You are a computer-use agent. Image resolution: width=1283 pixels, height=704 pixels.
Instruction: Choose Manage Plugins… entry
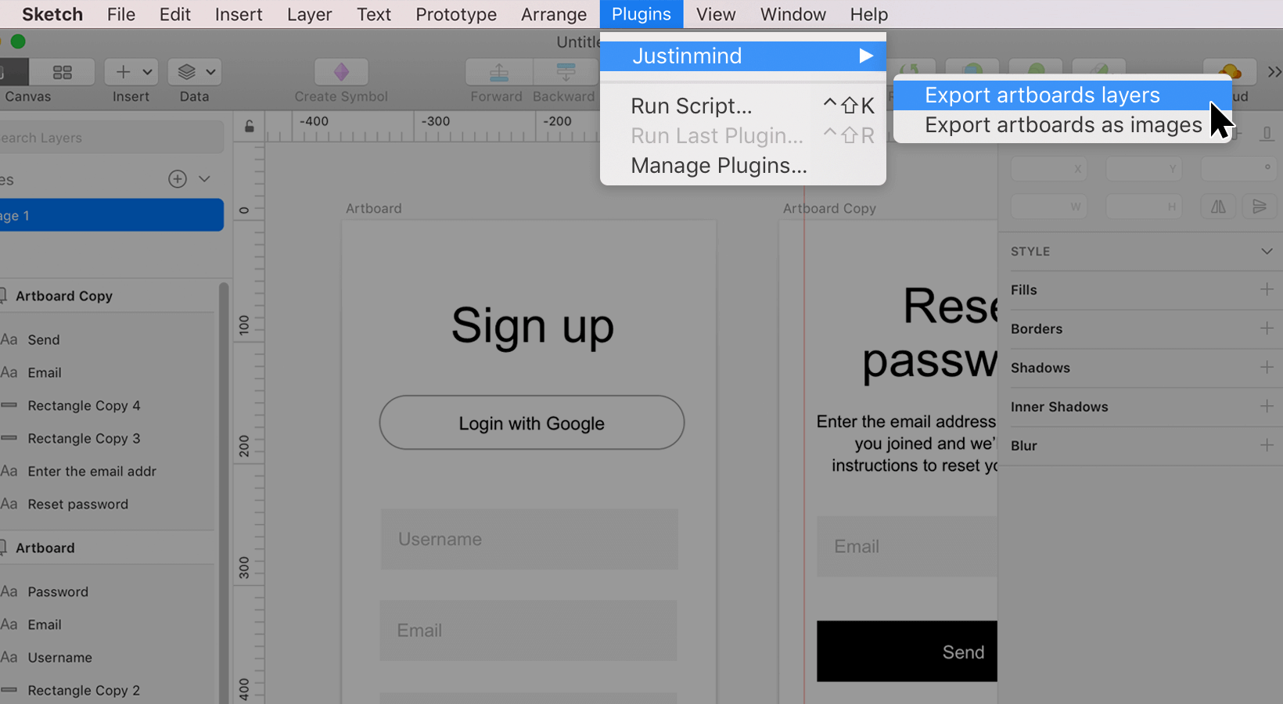coord(742,165)
